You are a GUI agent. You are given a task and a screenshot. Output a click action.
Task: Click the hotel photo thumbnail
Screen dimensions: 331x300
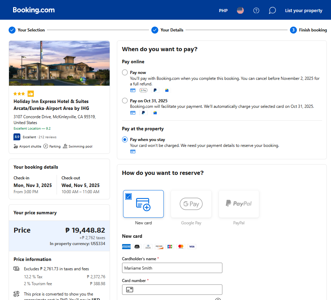click(59, 63)
